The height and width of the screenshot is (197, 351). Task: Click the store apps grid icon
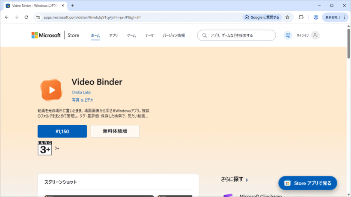288,35
